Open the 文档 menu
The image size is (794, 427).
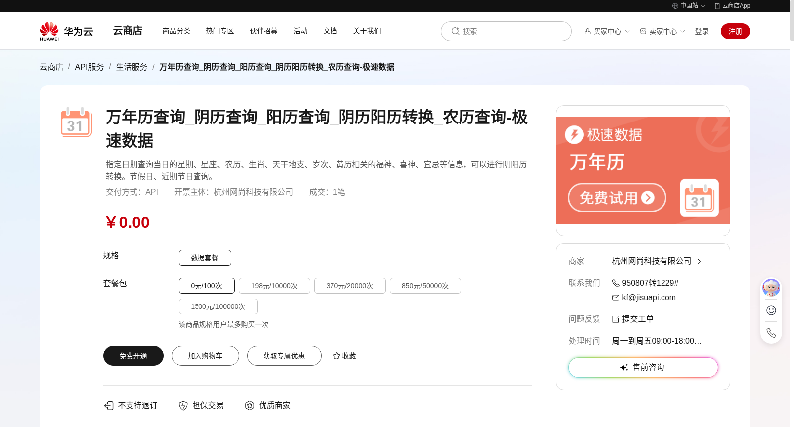coord(331,31)
